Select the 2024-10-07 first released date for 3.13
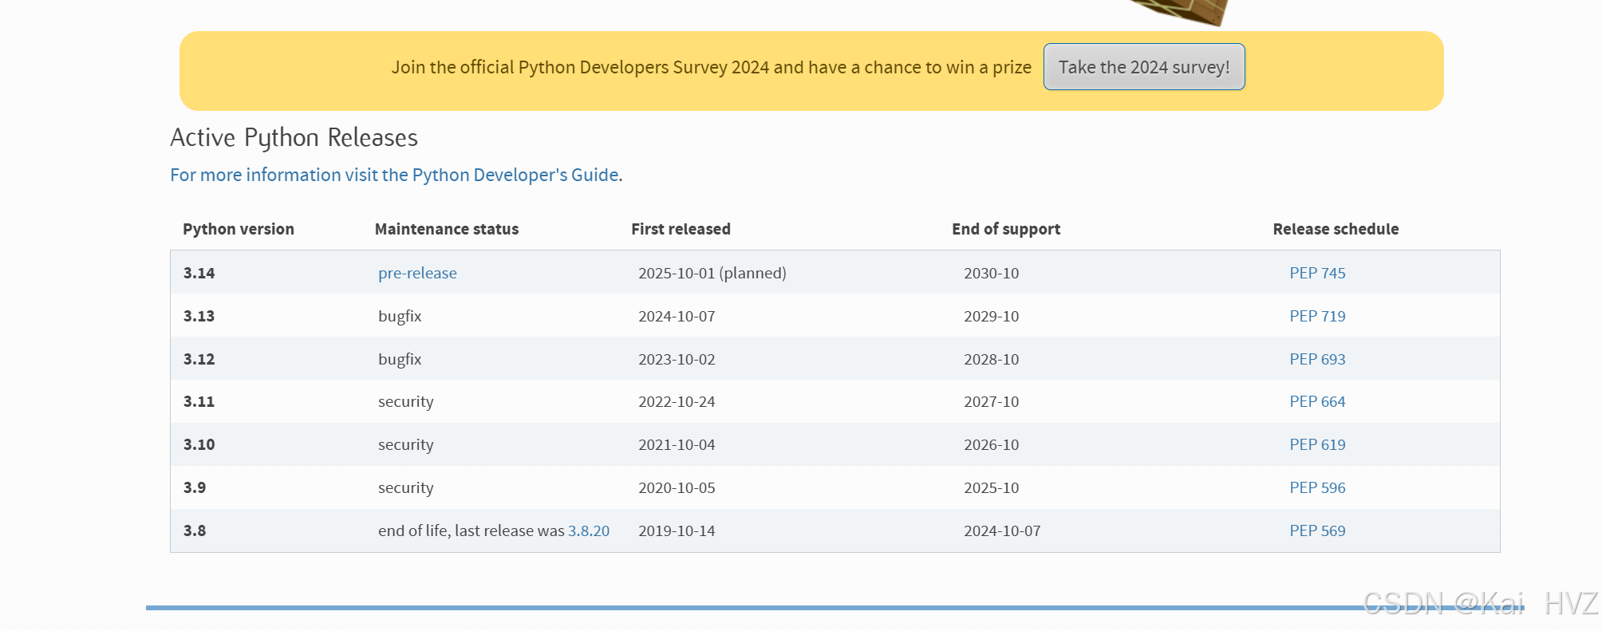Image resolution: width=1602 pixels, height=631 pixels. point(677,316)
